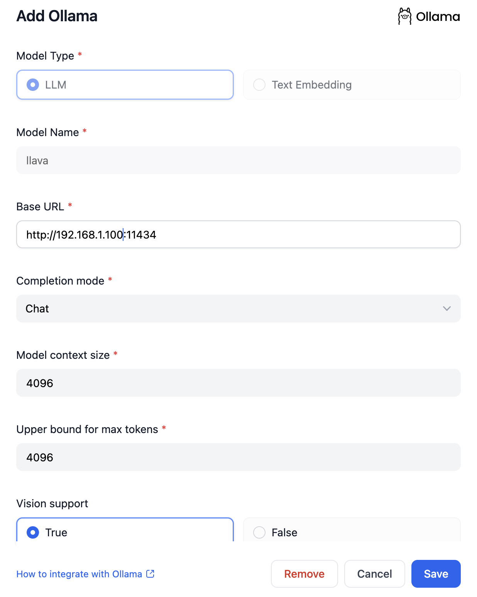Save the Ollama model configuration
Viewport: 477px width, 597px height.
pyautogui.click(x=436, y=574)
